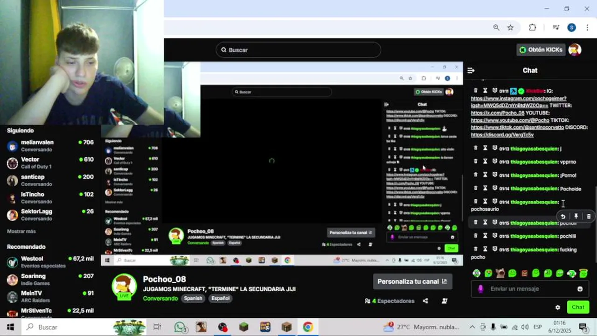This screenshot has width=597, height=336.
Task: Click the Spanish tag under the stream title
Action: [193, 298]
